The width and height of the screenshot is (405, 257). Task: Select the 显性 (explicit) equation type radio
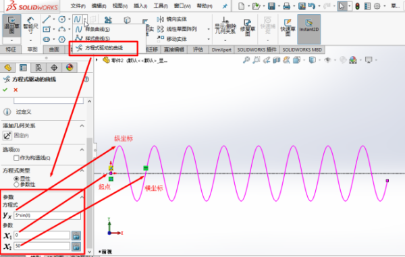point(16,179)
